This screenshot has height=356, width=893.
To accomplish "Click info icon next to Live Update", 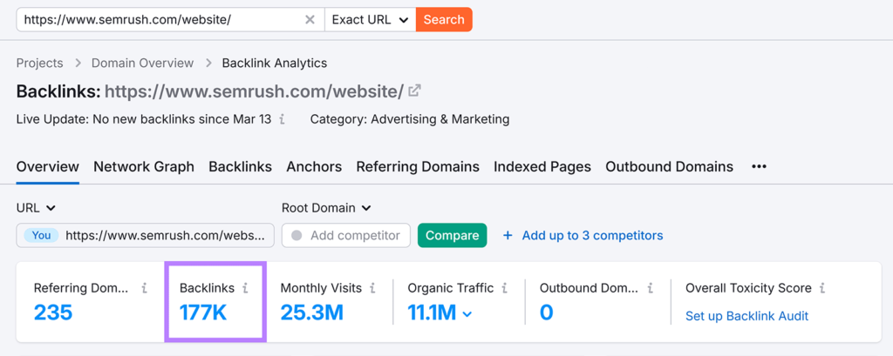I will [282, 119].
